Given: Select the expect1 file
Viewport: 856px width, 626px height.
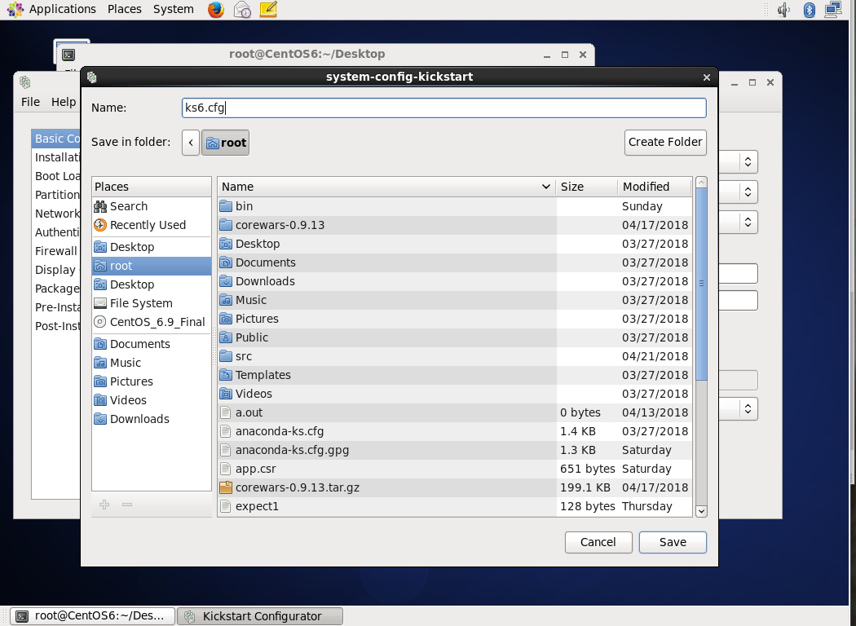Looking at the screenshot, I should (454, 506).
